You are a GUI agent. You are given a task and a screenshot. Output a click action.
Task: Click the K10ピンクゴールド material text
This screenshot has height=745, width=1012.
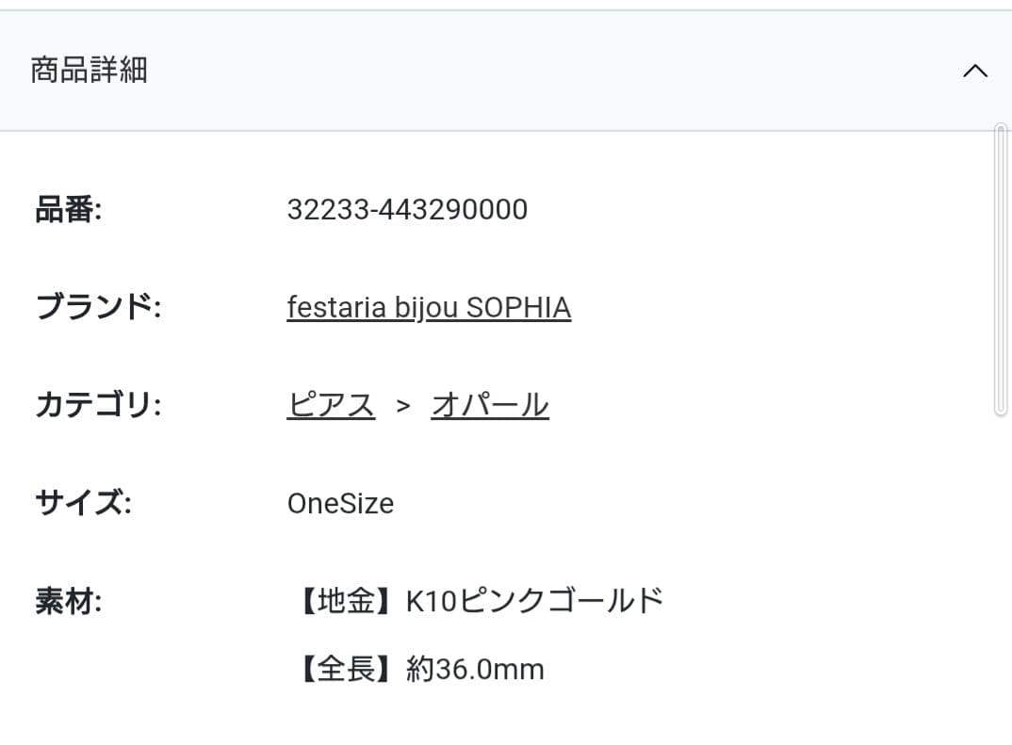click(x=535, y=601)
